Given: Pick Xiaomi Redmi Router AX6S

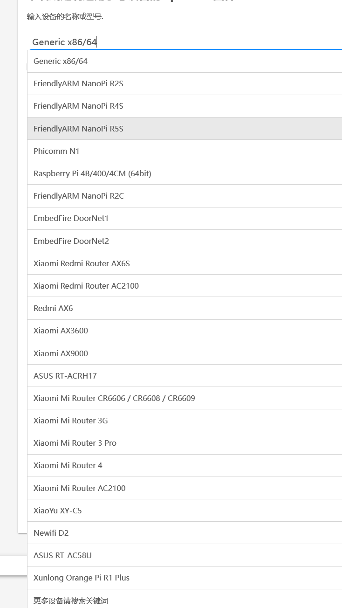Looking at the screenshot, I should coord(82,263).
